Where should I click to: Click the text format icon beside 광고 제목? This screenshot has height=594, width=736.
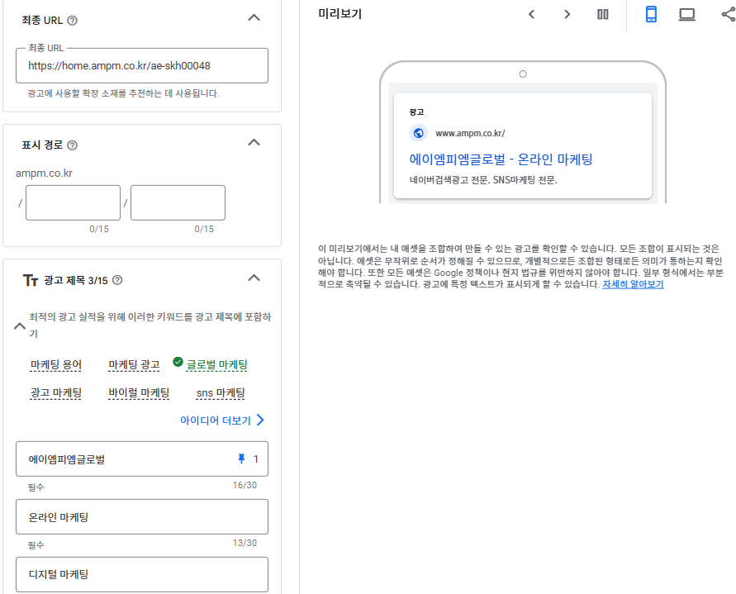(31, 280)
